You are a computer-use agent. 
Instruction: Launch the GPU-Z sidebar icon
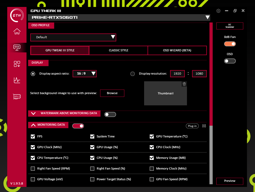point(17,97)
